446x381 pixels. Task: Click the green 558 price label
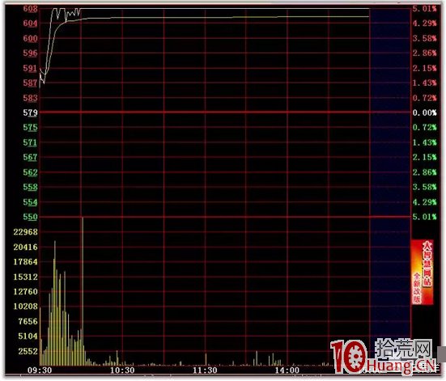[x=30, y=187]
